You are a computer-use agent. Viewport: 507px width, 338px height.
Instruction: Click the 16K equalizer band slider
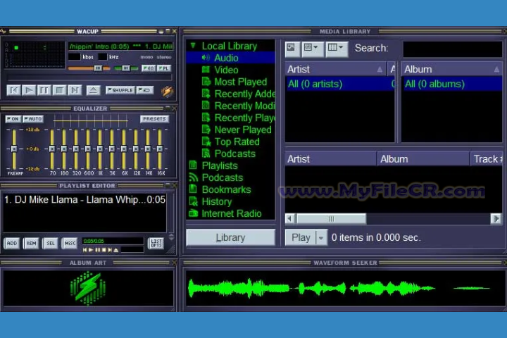[160, 149]
